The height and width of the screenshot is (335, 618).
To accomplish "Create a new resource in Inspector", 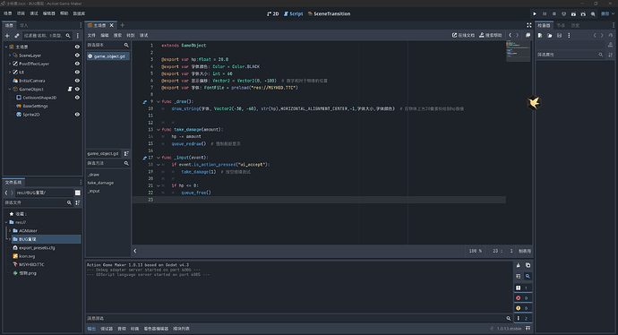I will (540, 36).
